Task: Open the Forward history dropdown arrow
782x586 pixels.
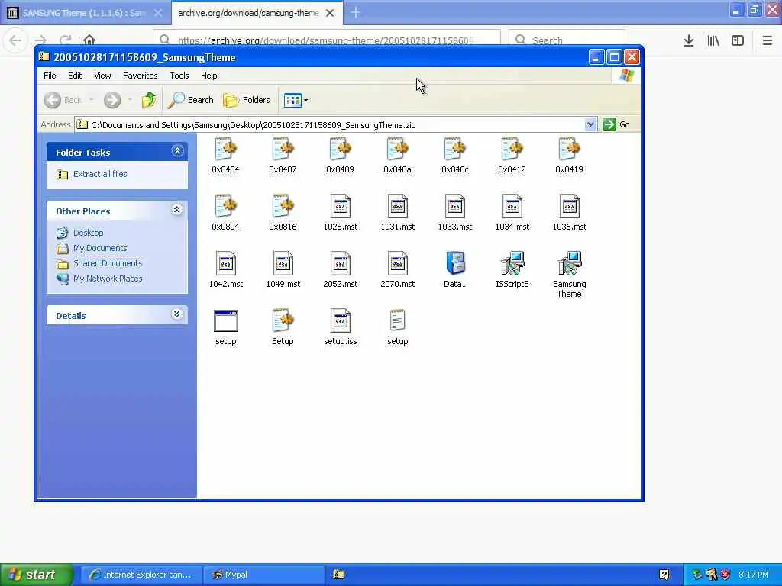Action: click(x=130, y=100)
